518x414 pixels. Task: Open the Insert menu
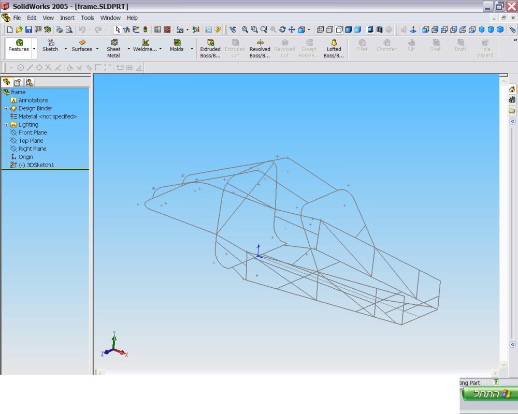click(x=67, y=18)
